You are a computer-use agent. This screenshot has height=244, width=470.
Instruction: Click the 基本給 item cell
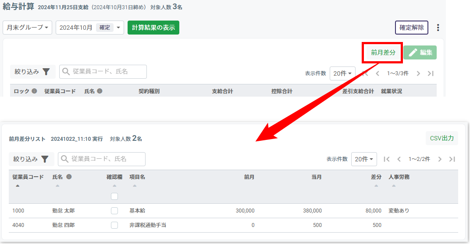(x=137, y=211)
